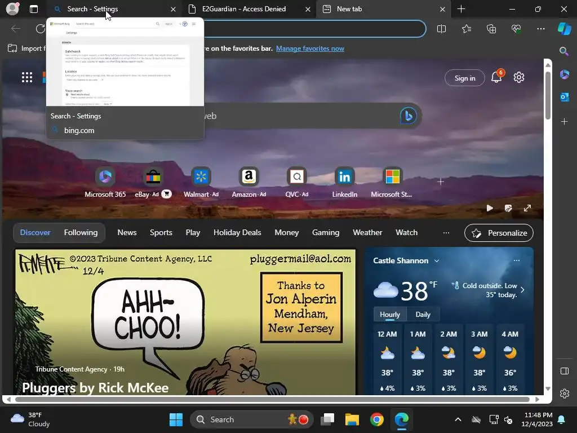Click the back navigation arrow
The width and height of the screenshot is (577, 433).
(15, 29)
